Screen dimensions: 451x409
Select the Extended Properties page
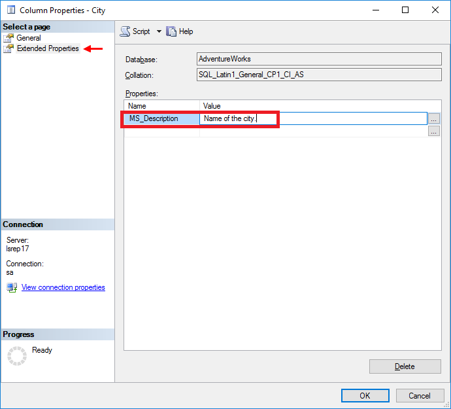[47, 48]
